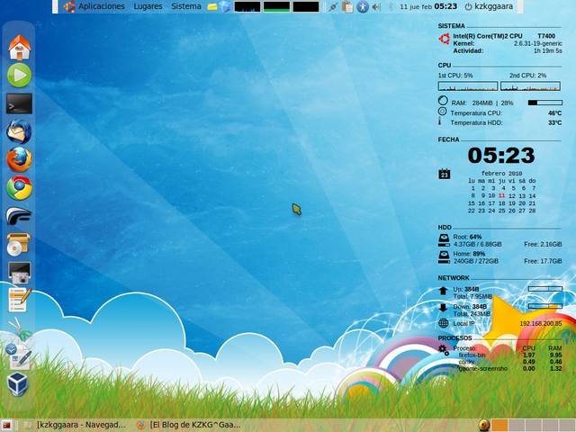Click the Free: 17.7GiB value
The height and width of the screenshot is (432, 576).
(x=543, y=261)
